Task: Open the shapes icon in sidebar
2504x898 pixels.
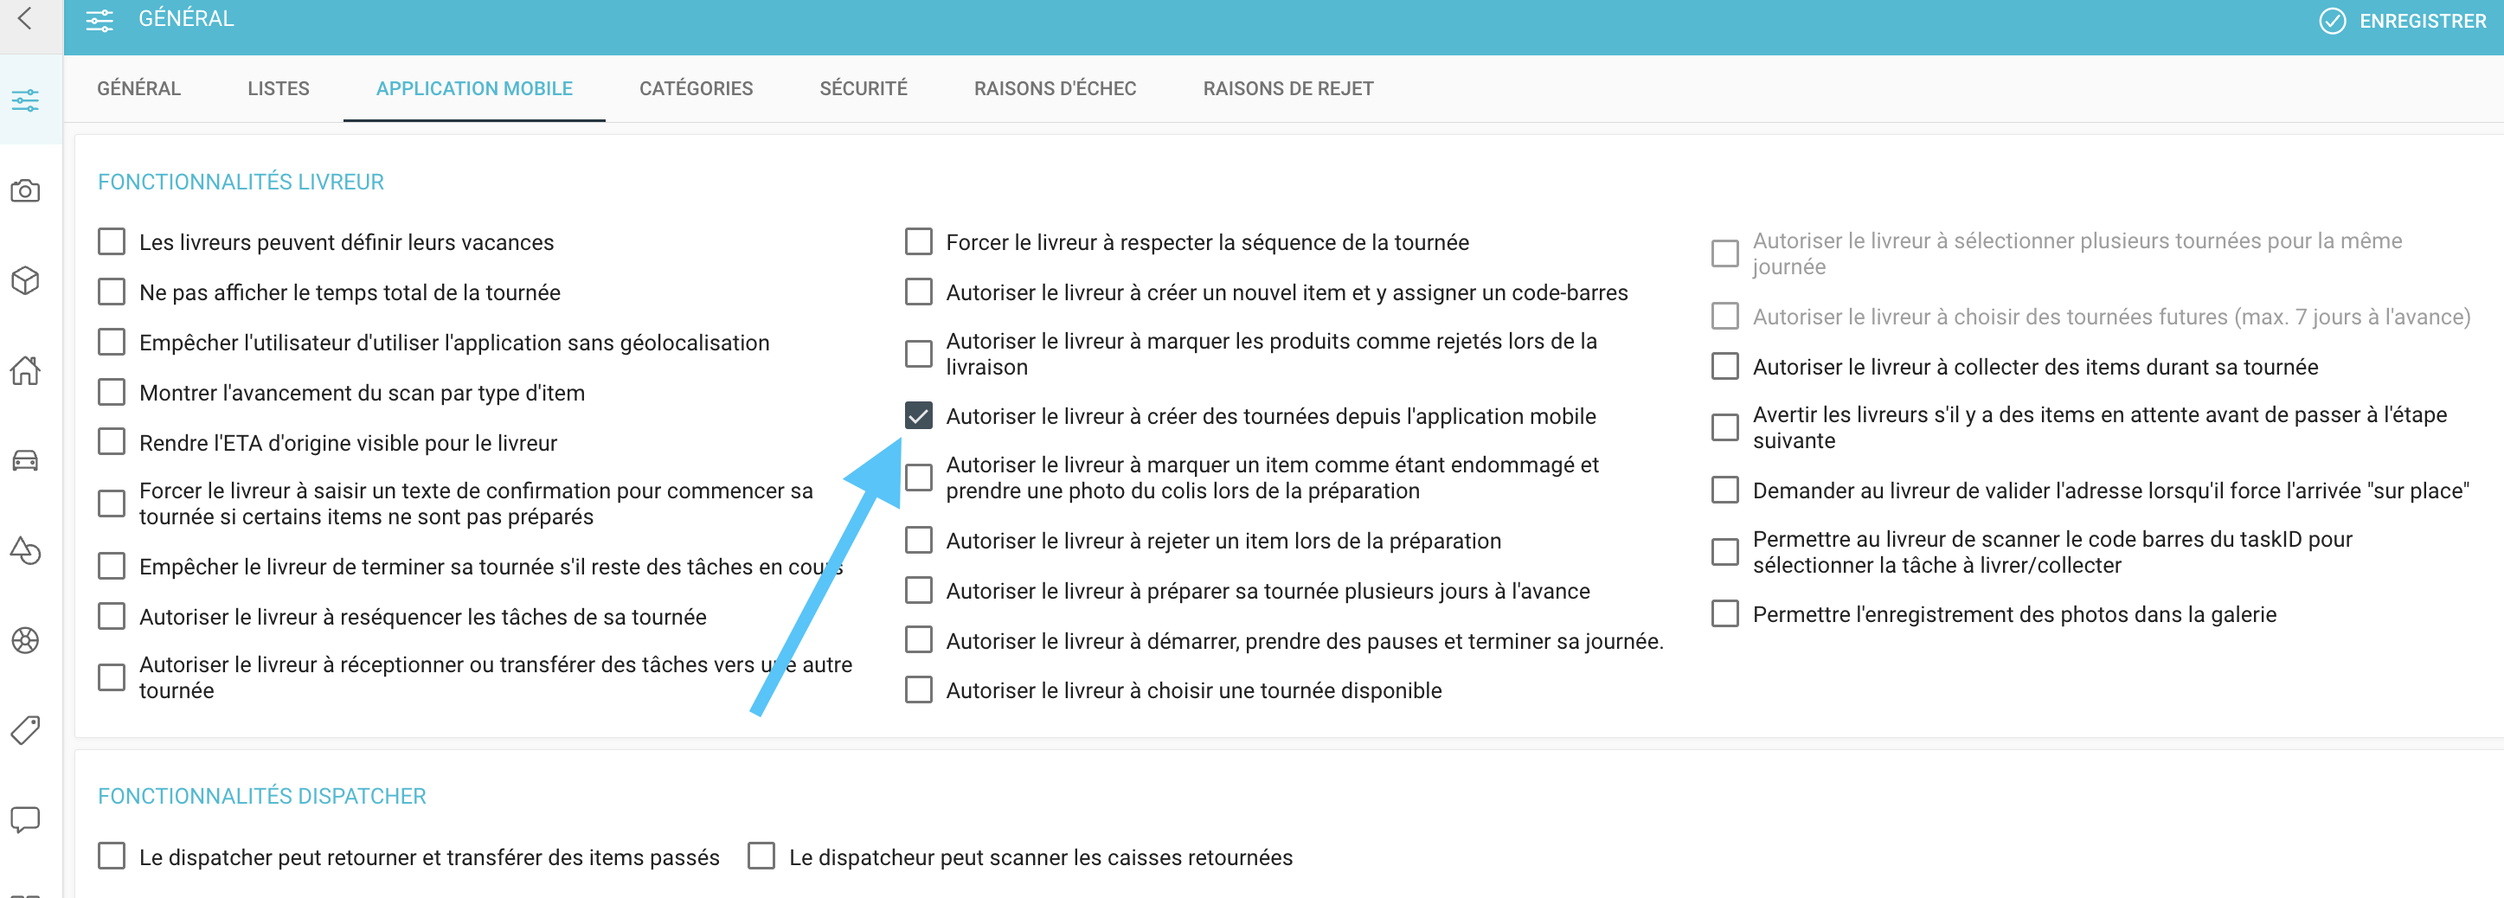Action: click(25, 550)
